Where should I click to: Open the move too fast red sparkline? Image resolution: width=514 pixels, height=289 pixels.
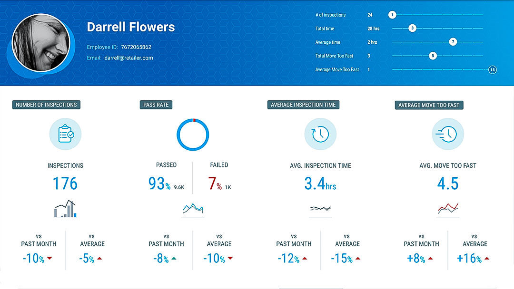click(448, 208)
